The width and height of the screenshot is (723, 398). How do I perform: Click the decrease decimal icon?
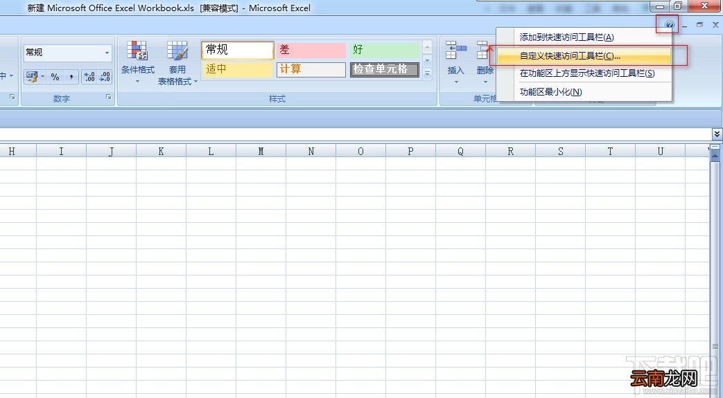(x=104, y=76)
